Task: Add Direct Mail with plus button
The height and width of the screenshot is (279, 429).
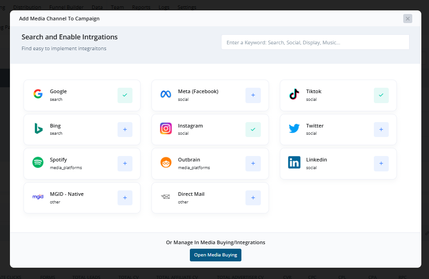Action: tap(253, 198)
